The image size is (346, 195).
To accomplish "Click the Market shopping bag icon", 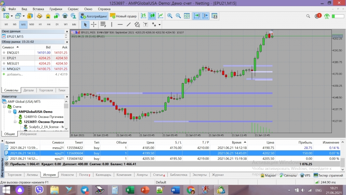I will point(48,16).
